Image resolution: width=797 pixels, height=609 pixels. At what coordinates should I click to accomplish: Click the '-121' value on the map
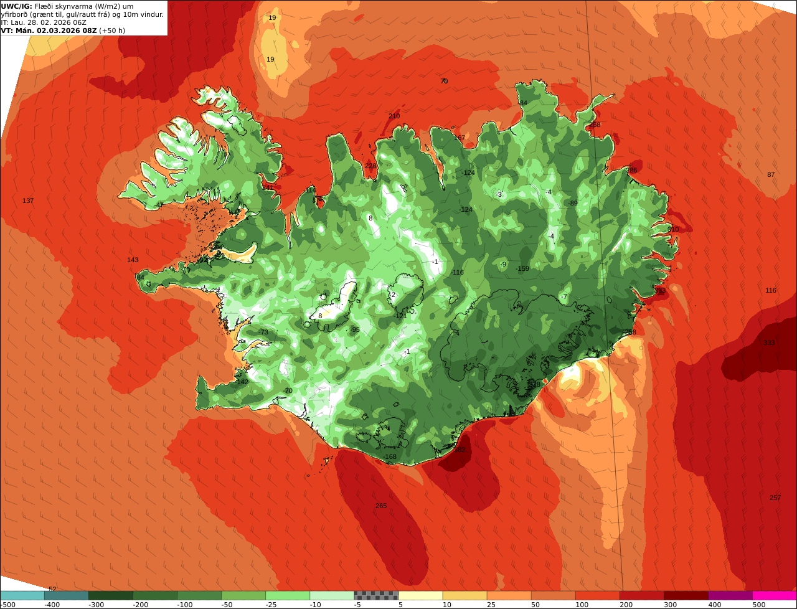click(x=400, y=316)
